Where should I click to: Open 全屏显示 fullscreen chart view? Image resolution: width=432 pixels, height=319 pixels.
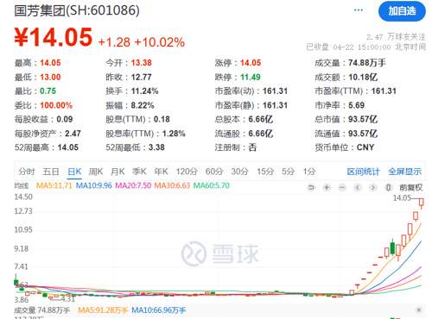tap(405, 172)
